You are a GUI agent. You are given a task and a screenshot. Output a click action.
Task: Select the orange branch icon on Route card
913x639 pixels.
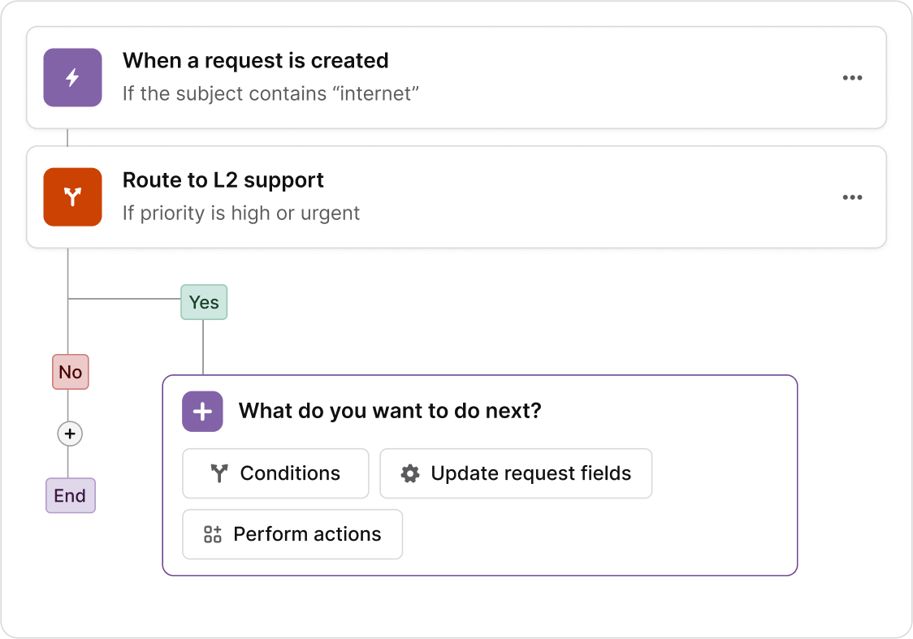tap(72, 196)
